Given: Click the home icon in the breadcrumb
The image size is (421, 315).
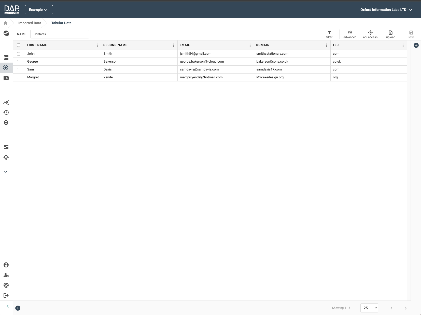Looking at the screenshot, I should coord(6,23).
